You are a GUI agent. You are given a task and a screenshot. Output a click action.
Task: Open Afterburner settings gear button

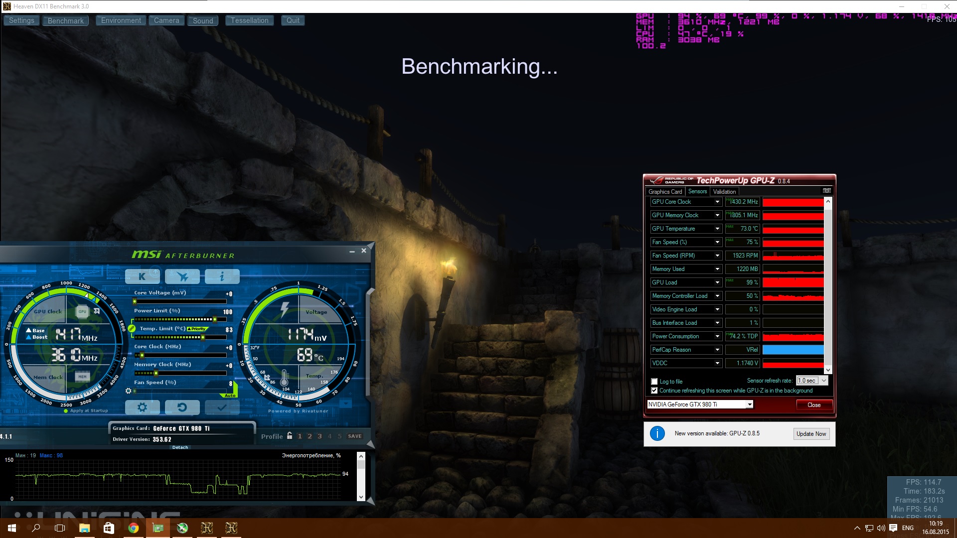coord(142,407)
